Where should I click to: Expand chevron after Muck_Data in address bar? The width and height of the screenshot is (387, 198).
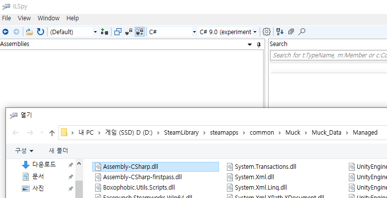347,133
